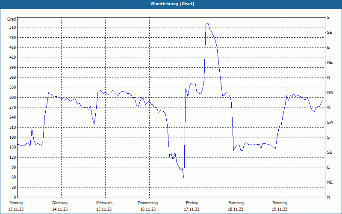Click the 18.11.23 date label
The image size is (342, 214).
236,209
